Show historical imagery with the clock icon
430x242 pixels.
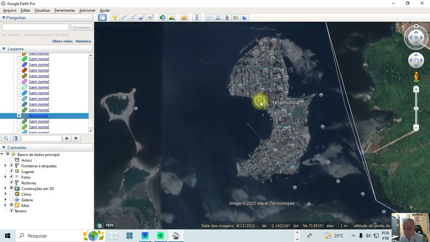point(163,18)
